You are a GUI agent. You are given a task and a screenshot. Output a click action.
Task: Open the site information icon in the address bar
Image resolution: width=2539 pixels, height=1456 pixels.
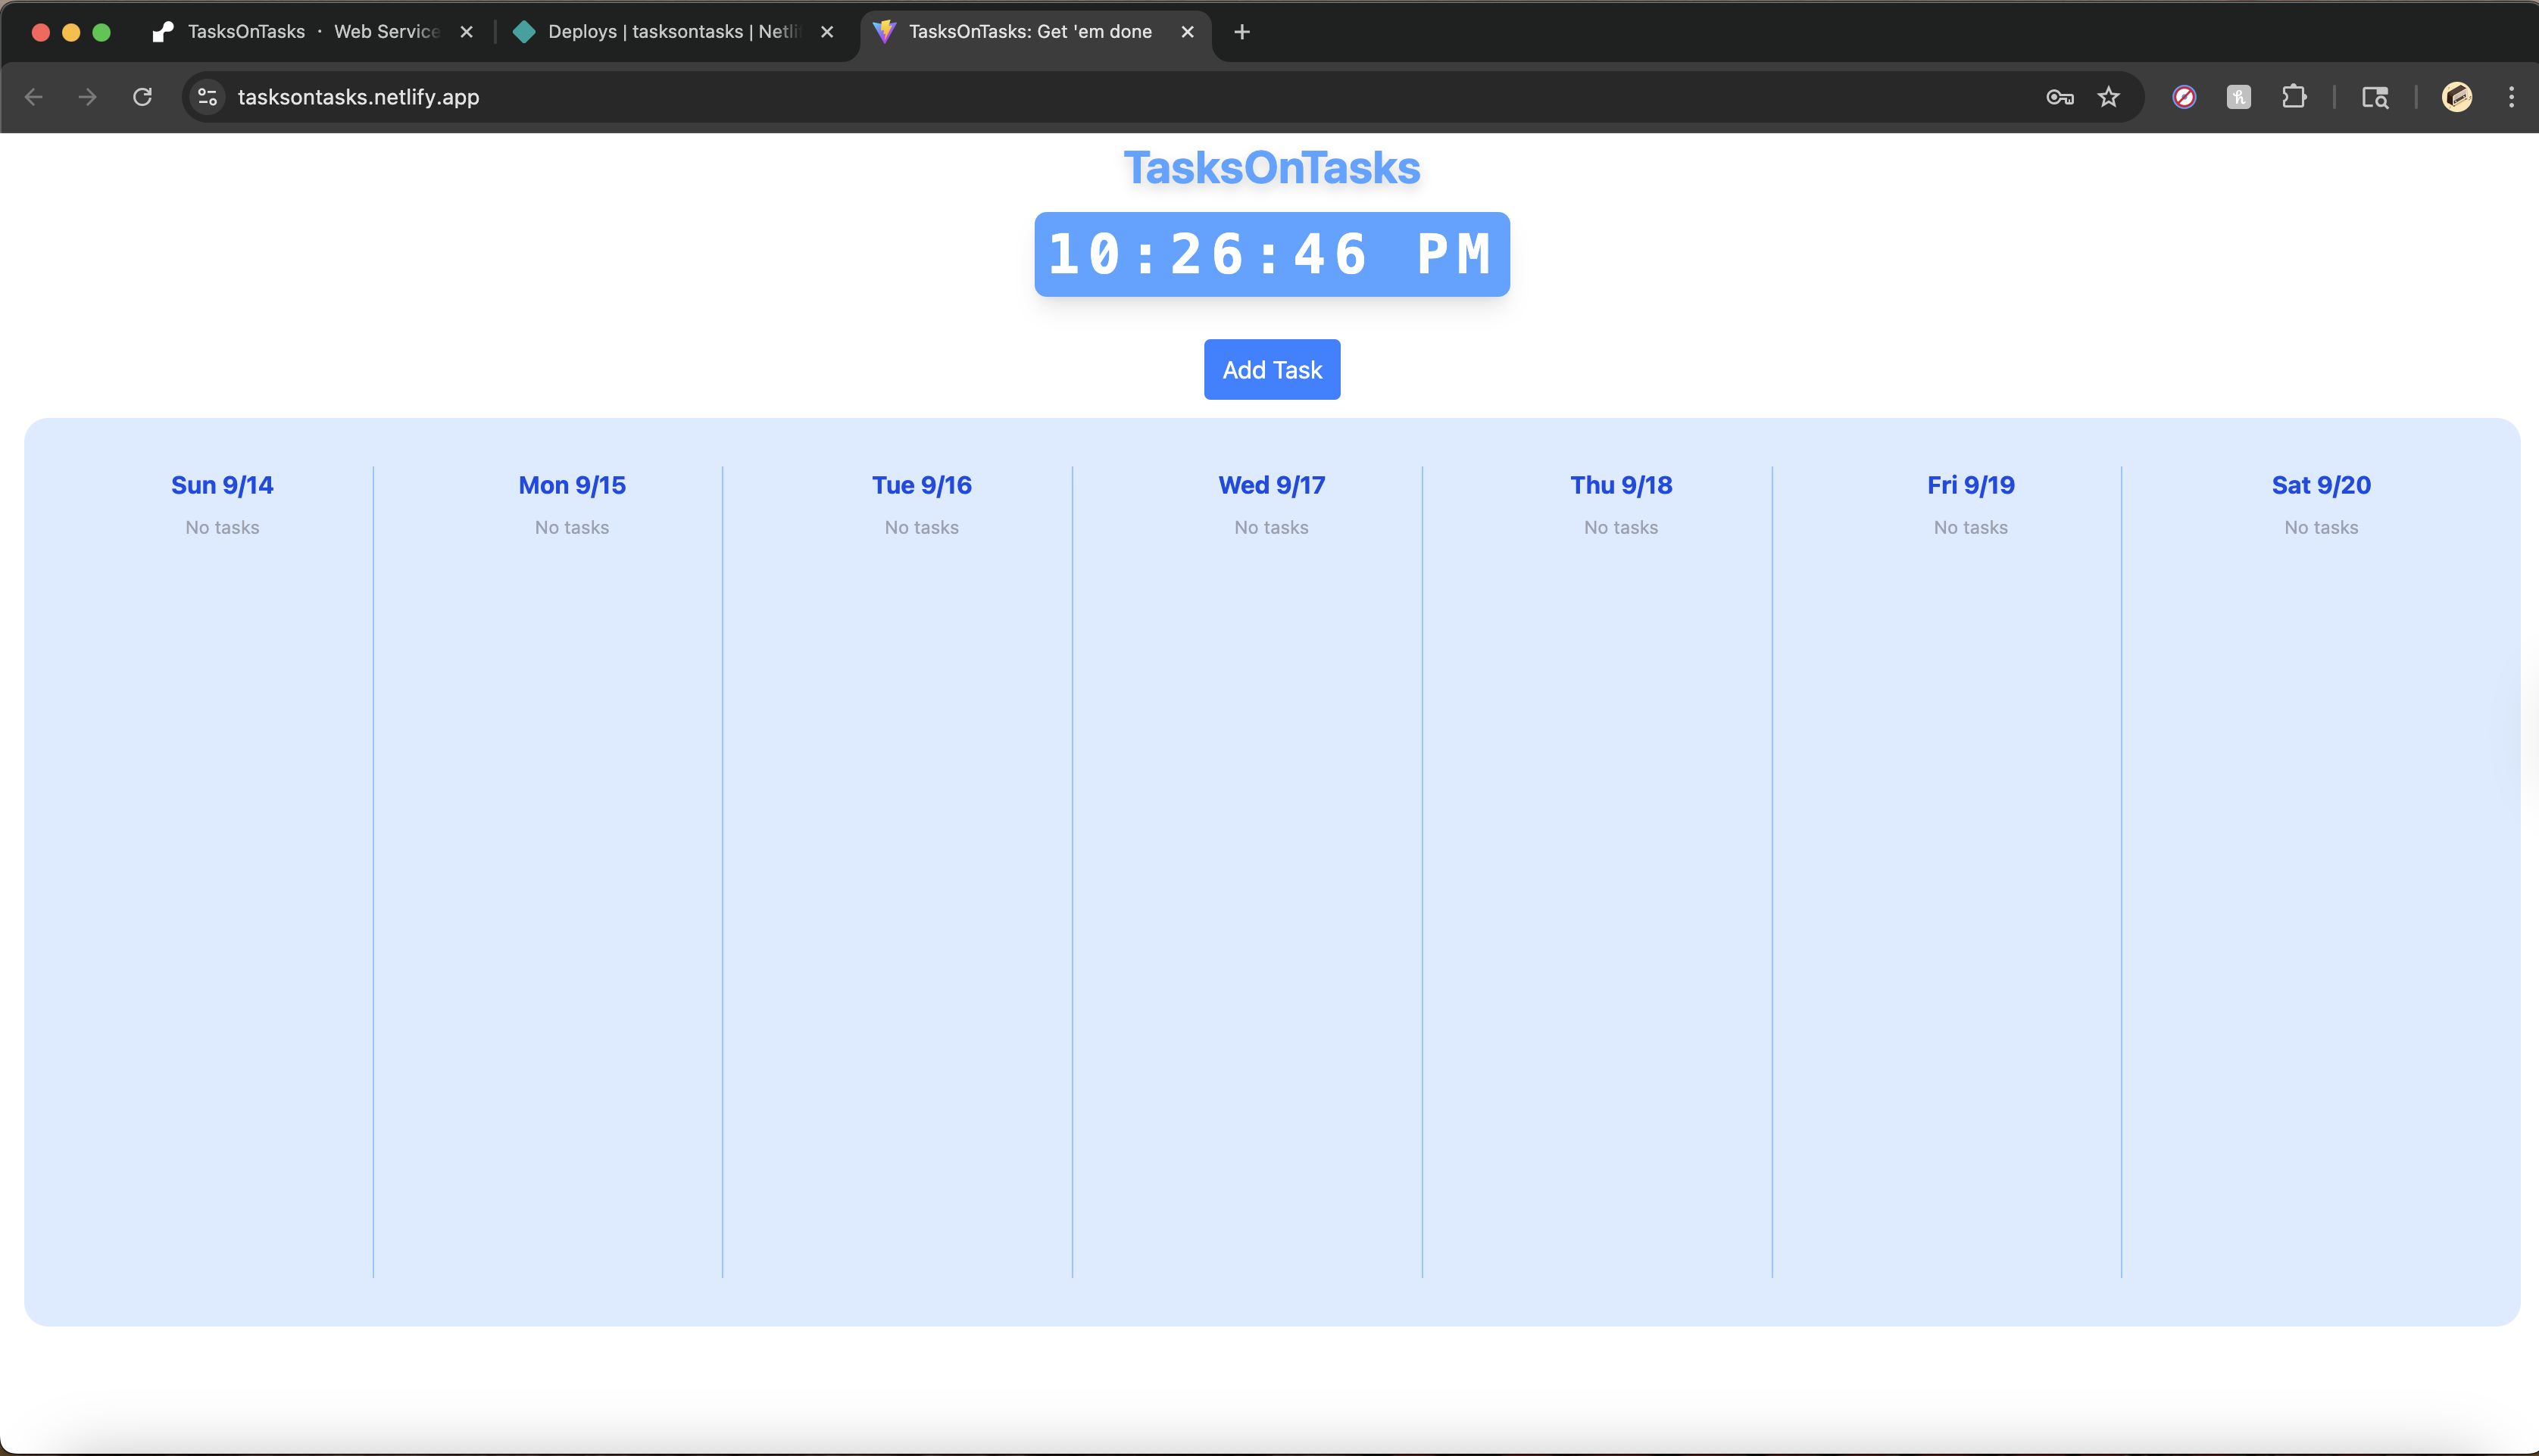tap(207, 97)
